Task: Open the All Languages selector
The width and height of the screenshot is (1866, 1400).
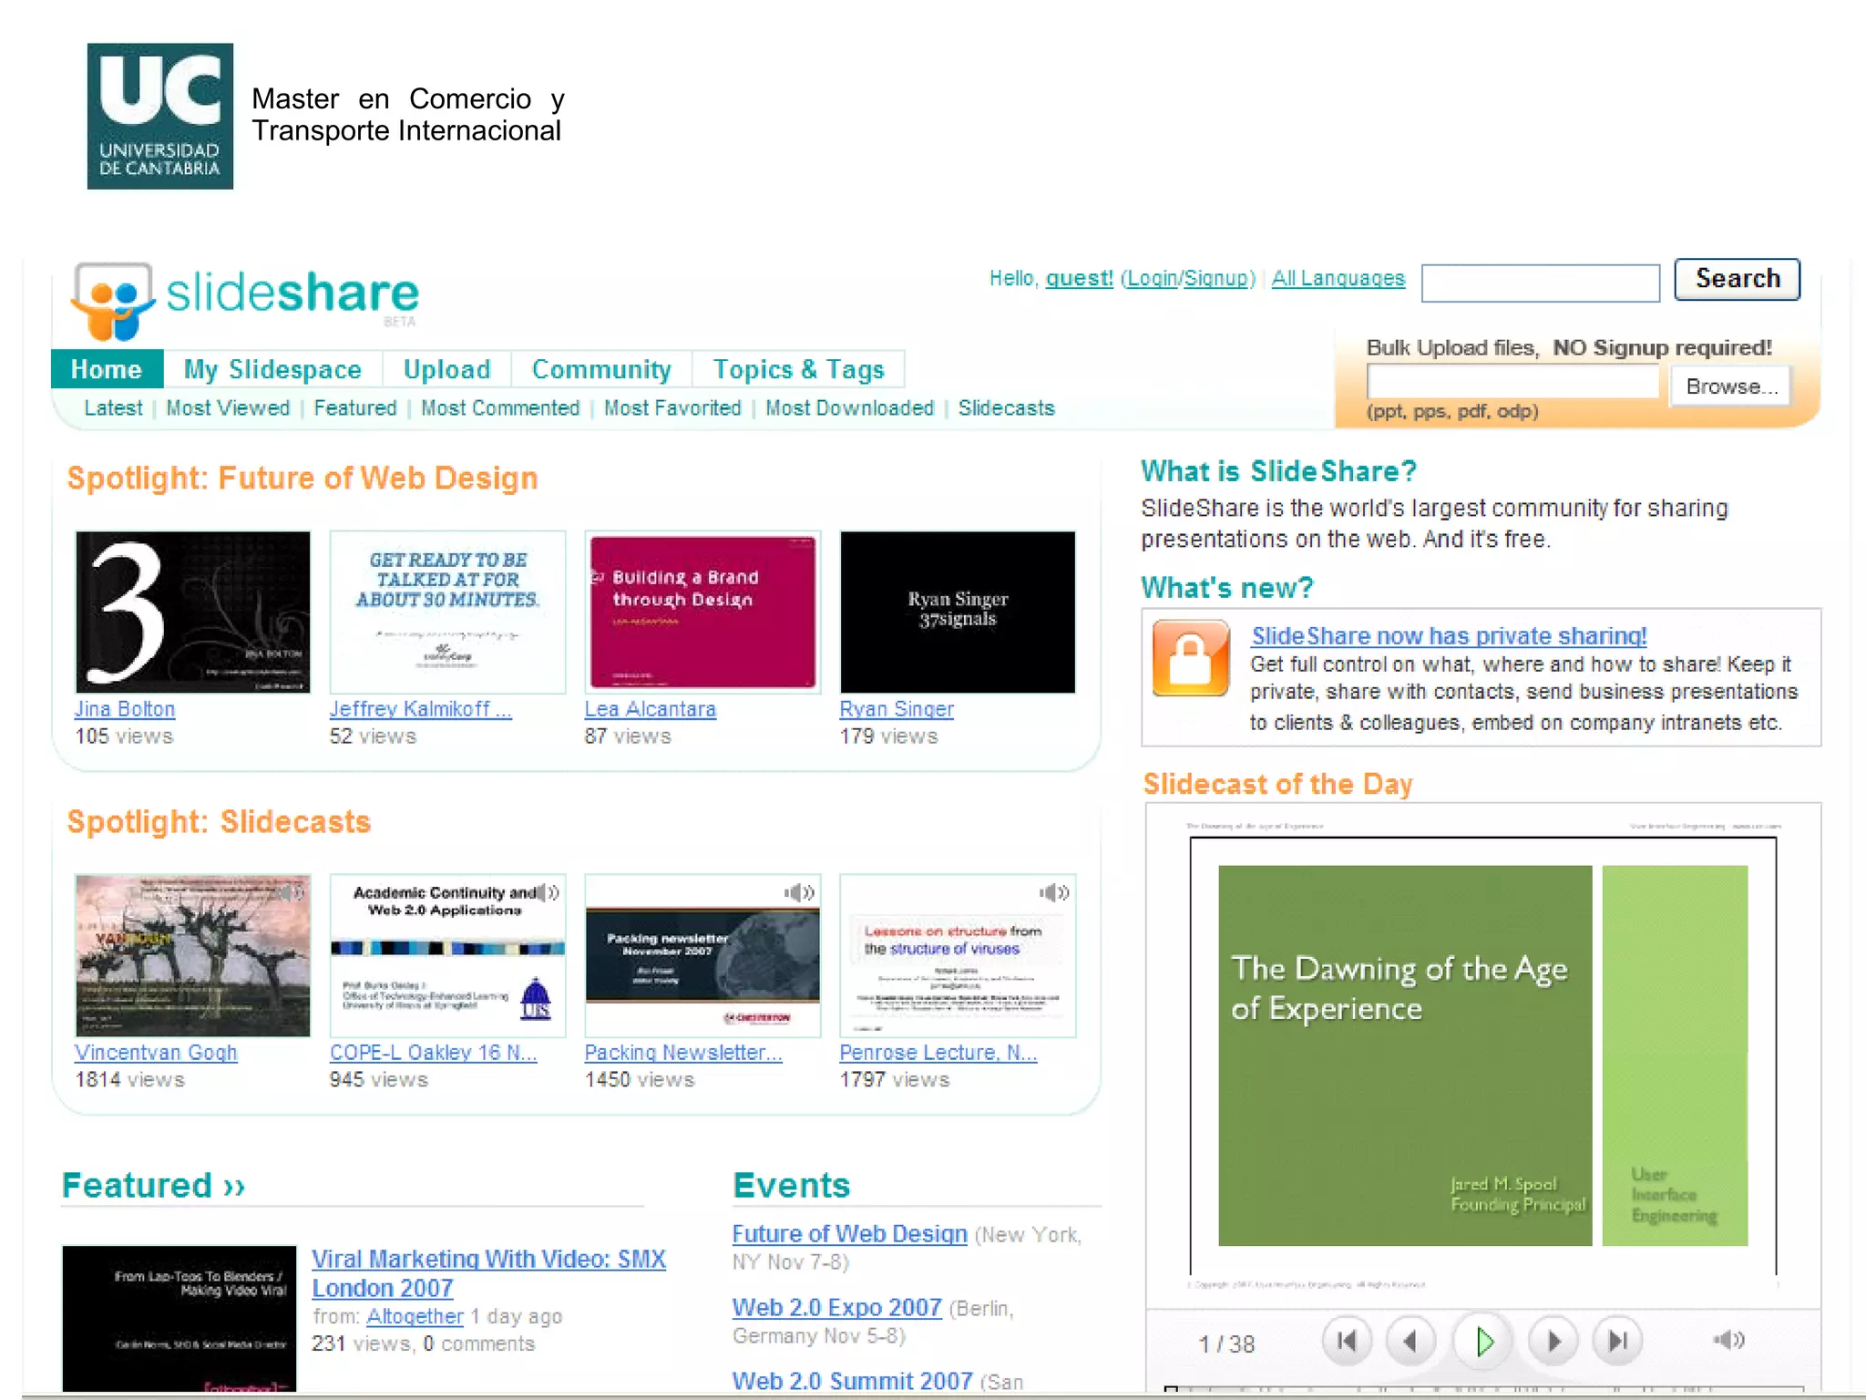Action: coord(1338,278)
